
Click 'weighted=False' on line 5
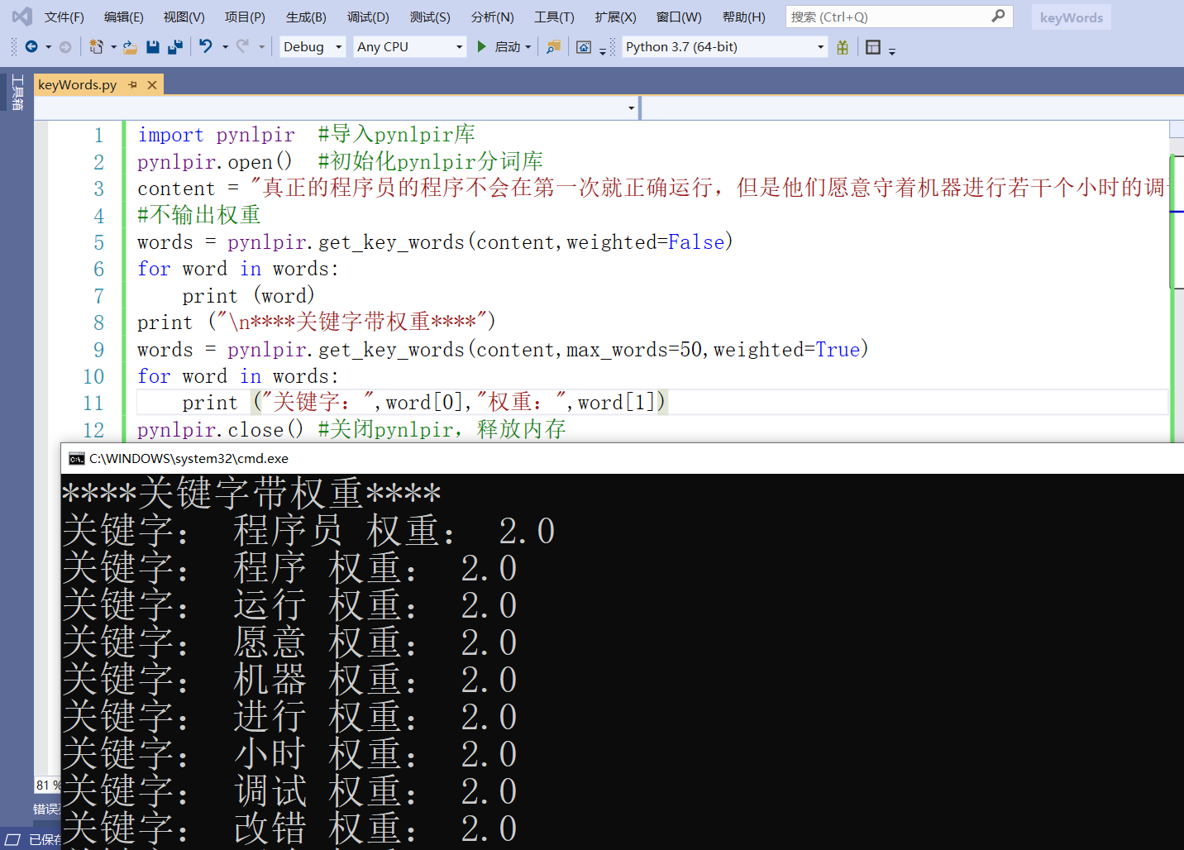click(x=646, y=242)
